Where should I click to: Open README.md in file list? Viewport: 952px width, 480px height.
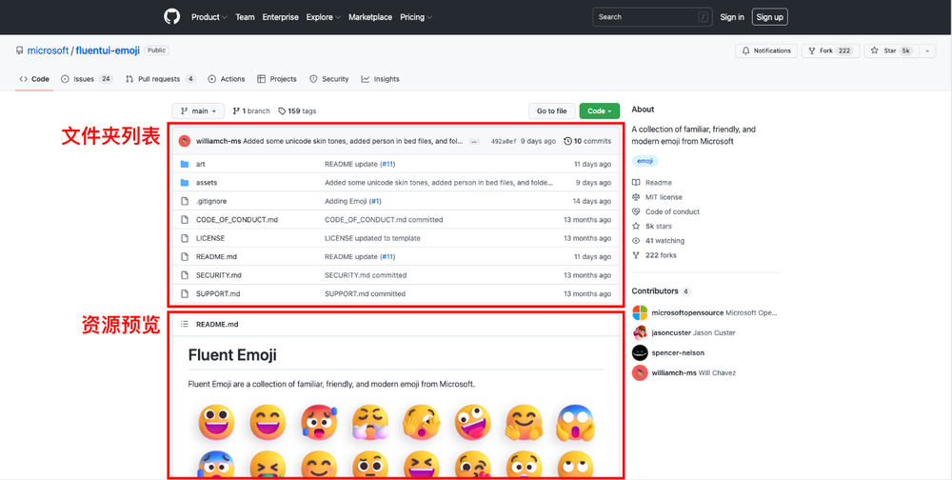pyautogui.click(x=216, y=257)
